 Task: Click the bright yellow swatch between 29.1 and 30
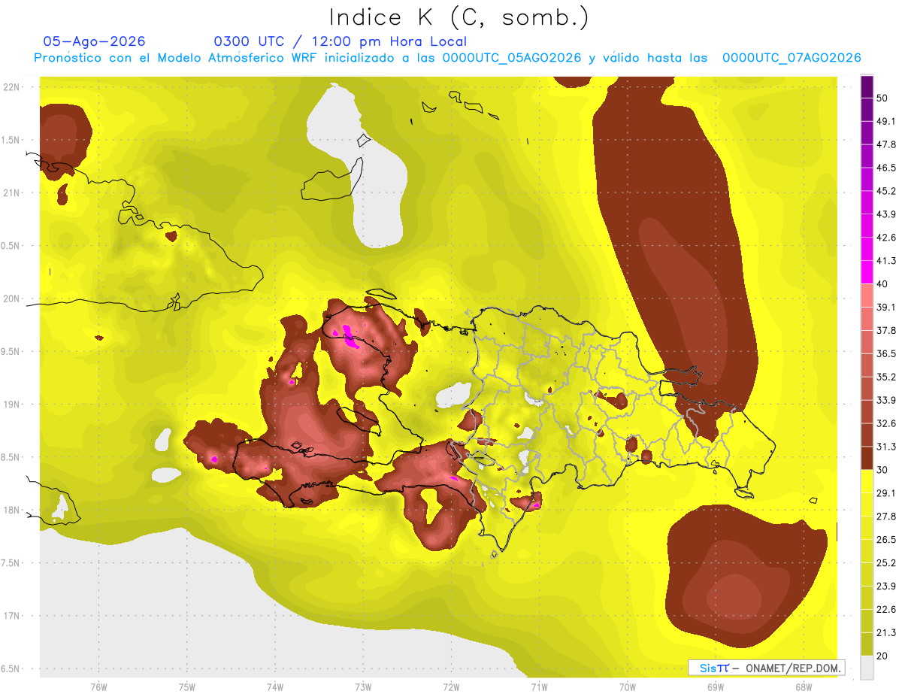click(x=867, y=481)
